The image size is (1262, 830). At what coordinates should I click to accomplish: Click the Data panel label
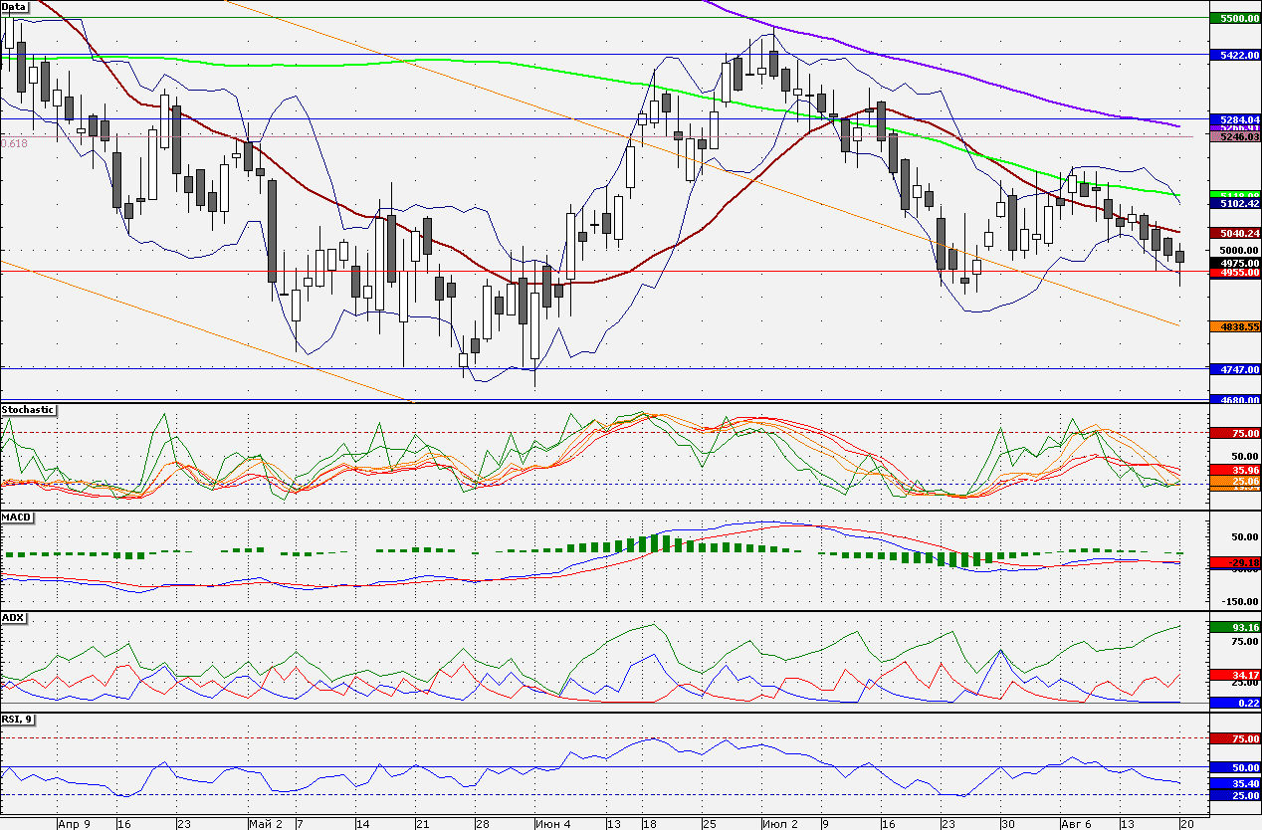coord(14,6)
